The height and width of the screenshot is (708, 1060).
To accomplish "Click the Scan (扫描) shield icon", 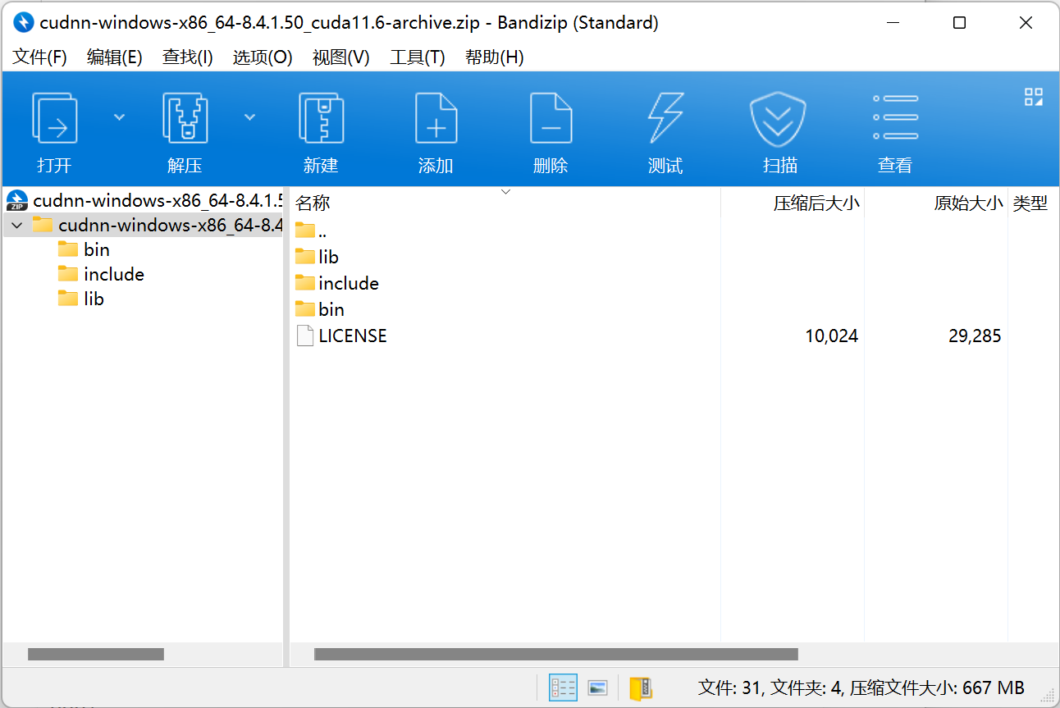I will 779,119.
